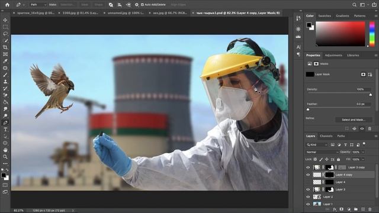Show Layer 4 visibility toggle
The width and height of the screenshot is (379, 213).
click(308, 182)
